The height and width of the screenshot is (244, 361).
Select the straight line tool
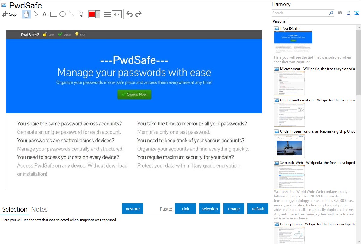72,14
